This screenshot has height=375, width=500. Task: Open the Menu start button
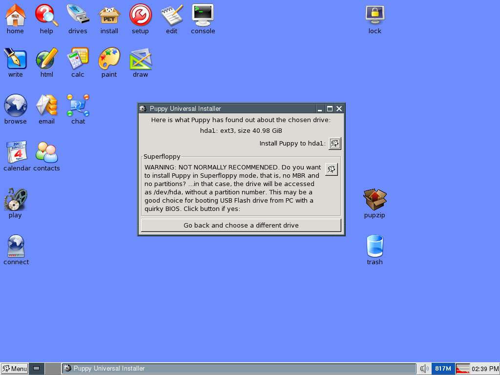pos(14,369)
